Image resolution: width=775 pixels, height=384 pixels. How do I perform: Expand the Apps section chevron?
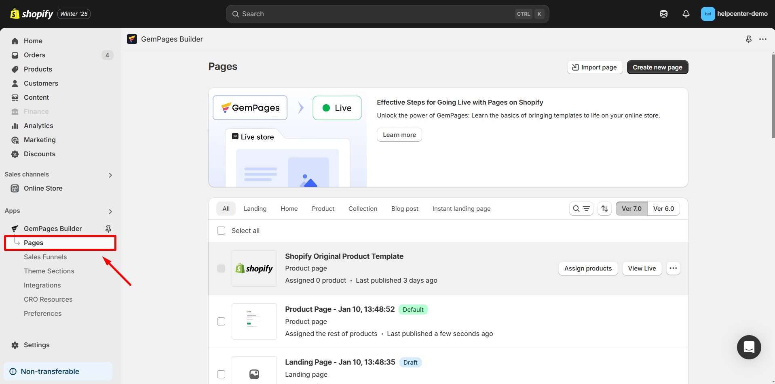[x=110, y=211]
